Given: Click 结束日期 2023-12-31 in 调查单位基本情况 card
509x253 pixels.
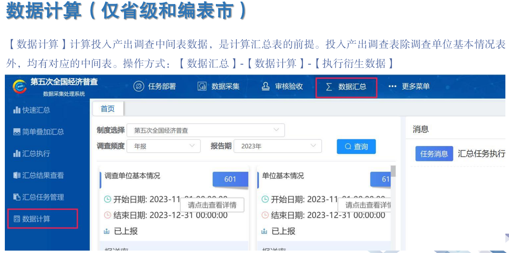Looking at the screenshot, I should (170, 215).
